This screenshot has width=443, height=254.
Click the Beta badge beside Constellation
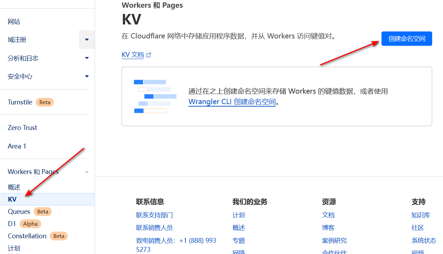click(59, 236)
